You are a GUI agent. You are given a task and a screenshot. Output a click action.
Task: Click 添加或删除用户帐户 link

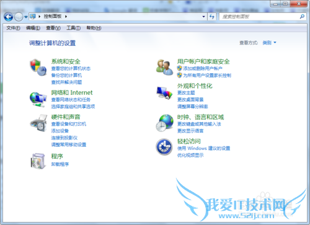tap(203, 68)
